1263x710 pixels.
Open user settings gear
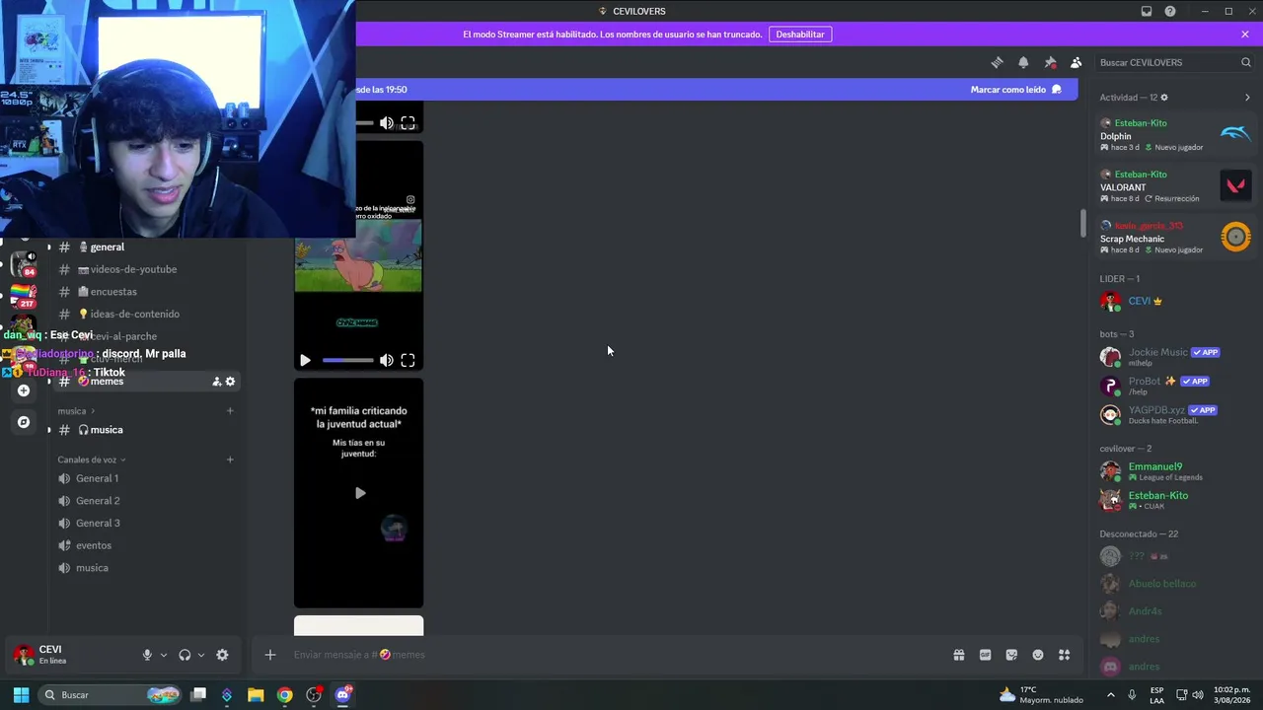click(x=222, y=655)
